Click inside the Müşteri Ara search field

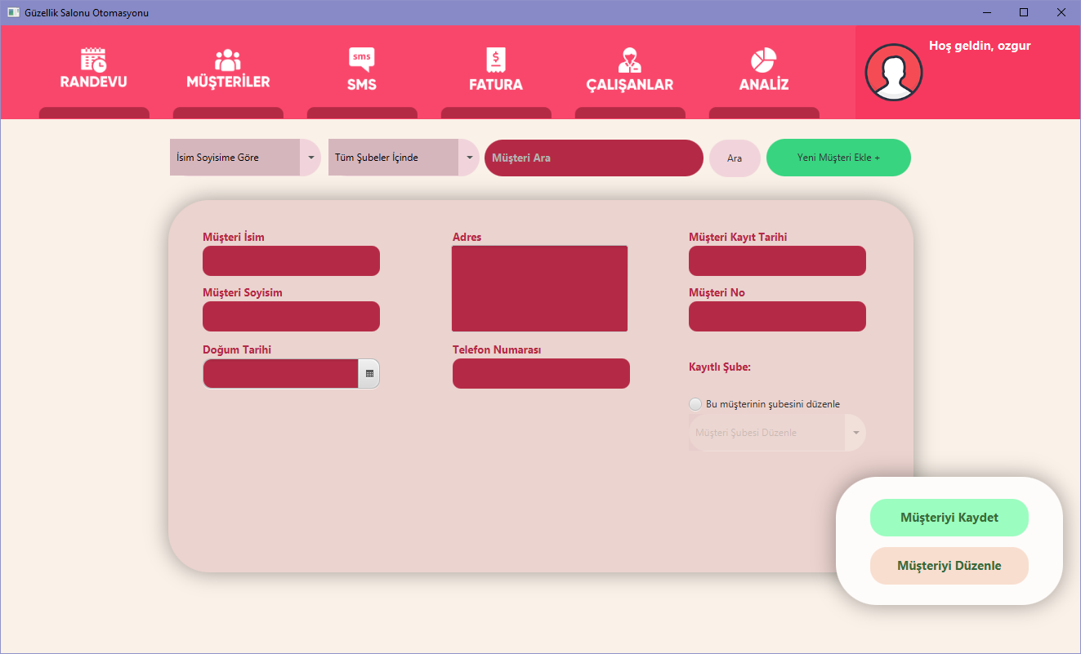[x=594, y=158]
